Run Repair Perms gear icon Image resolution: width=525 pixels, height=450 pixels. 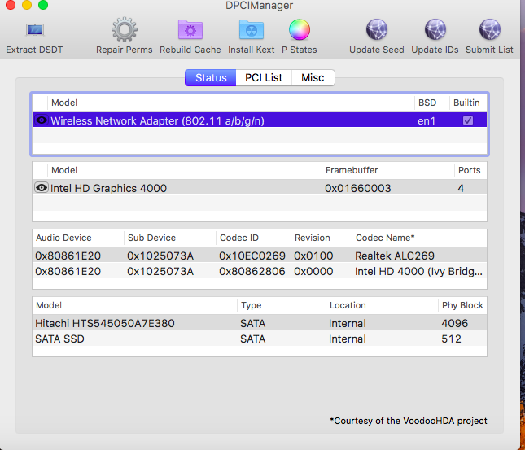click(x=124, y=31)
